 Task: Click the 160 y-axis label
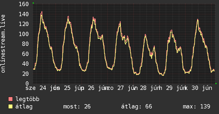[x=24, y=4]
